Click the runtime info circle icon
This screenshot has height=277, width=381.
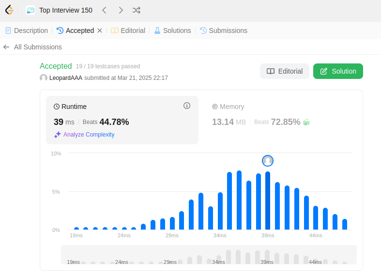click(186, 106)
